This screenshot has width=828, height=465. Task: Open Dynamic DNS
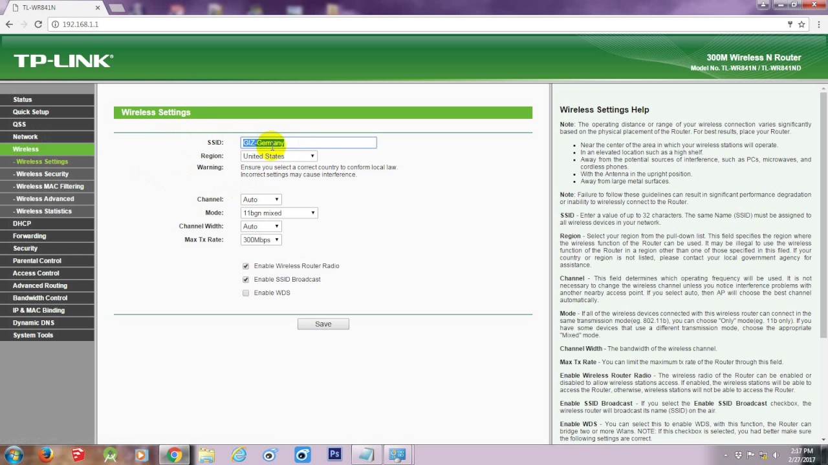(x=47, y=323)
